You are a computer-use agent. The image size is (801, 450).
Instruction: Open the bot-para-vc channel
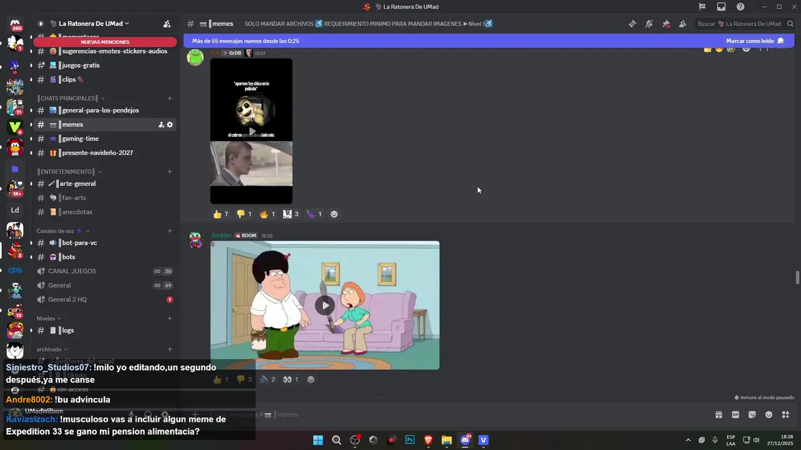click(105, 242)
